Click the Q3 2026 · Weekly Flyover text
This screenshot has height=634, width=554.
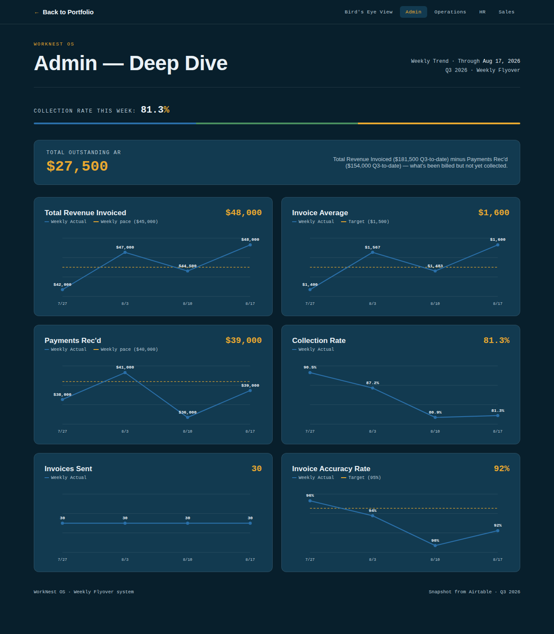(483, 70)
